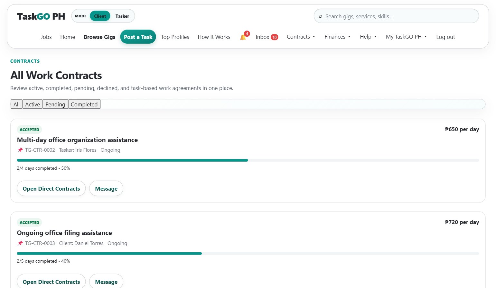Go to Jobs in the navigation
Image resolution: width=496 pixels, height=288 pixels.
(46, 37)
